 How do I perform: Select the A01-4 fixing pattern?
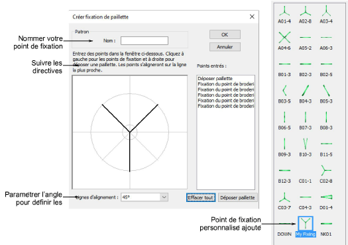pyautogui.click(x=284, y=15)
